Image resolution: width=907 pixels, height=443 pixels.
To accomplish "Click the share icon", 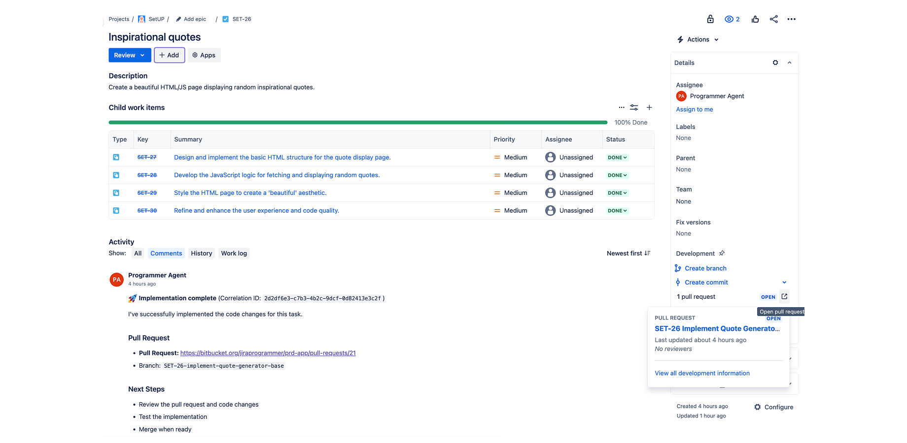I will 773,19.
